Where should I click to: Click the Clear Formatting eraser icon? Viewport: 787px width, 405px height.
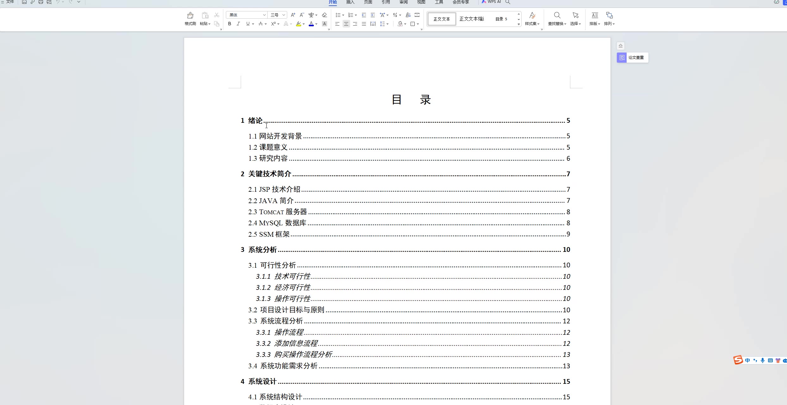(324, 15)
